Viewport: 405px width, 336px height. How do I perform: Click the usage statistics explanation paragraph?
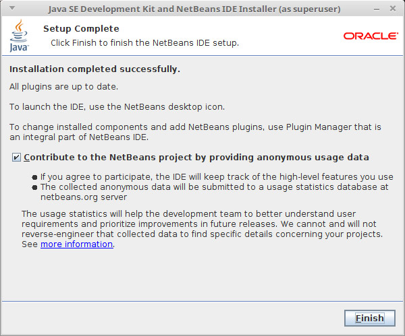click(x=202, y=229)
